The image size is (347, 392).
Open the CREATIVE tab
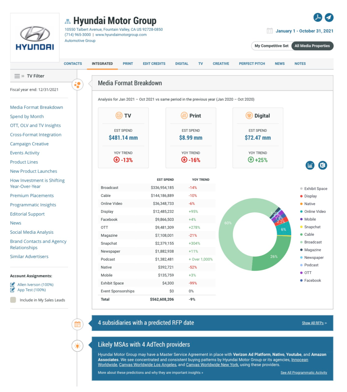(221, 64)
